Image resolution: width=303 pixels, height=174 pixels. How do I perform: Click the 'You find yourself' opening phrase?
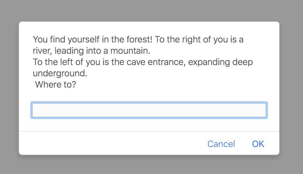(x=66, y=39)
